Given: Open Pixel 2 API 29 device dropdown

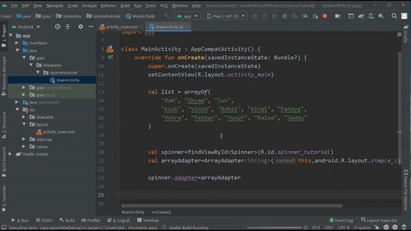Looking at the screenshot, I should tap(225, 16).
